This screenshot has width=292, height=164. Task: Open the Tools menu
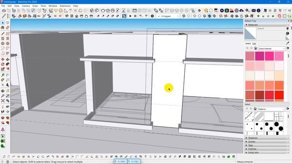[x=43, y=6]
